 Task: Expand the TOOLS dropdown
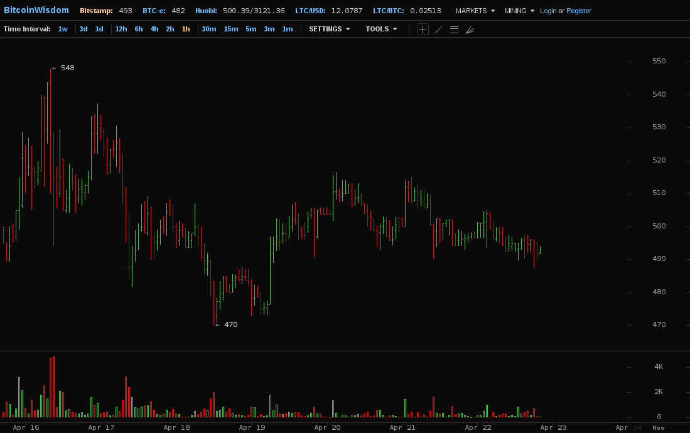coord(381,29)
